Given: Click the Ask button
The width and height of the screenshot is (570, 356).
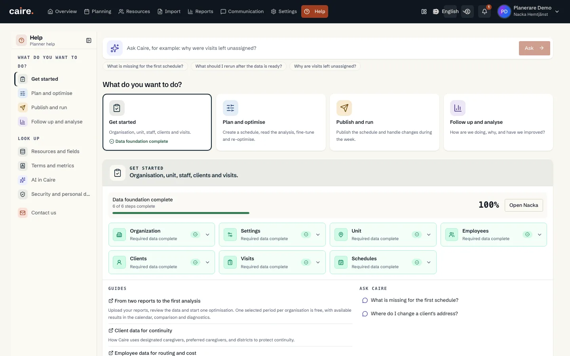Looking at the screenshot, I should [534, 48].
